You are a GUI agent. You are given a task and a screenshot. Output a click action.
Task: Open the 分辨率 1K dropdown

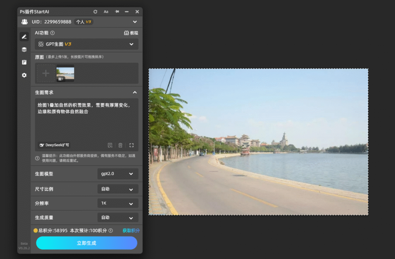tap(118, 203)
